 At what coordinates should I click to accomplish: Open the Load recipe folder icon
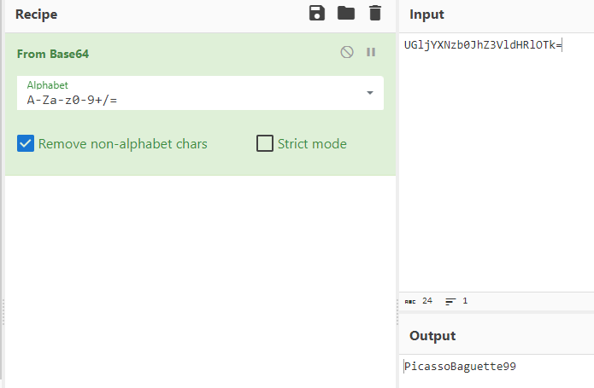point(345,13)
